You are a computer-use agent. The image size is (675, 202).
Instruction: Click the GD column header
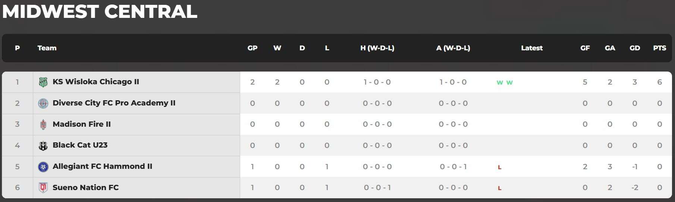click(635, 48)
